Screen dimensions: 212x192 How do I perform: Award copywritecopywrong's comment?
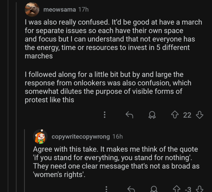tap(154, 189)
